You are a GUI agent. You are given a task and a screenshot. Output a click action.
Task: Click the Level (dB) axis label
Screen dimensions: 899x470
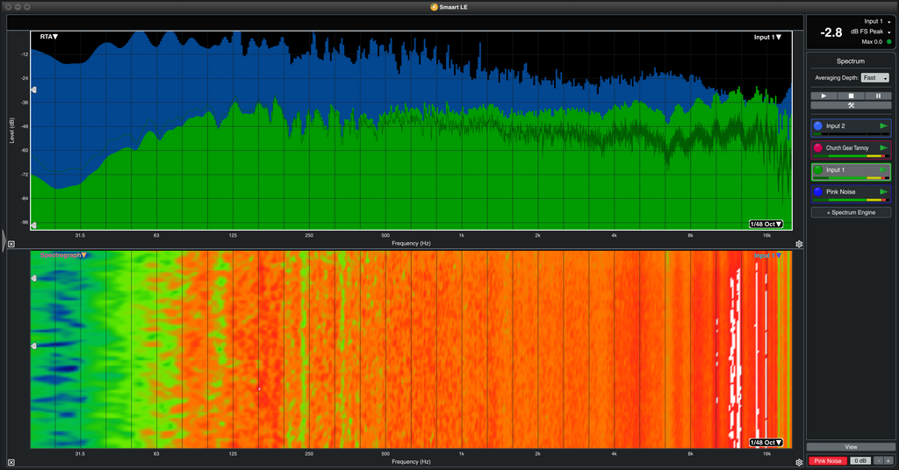[x=11, y=131]
